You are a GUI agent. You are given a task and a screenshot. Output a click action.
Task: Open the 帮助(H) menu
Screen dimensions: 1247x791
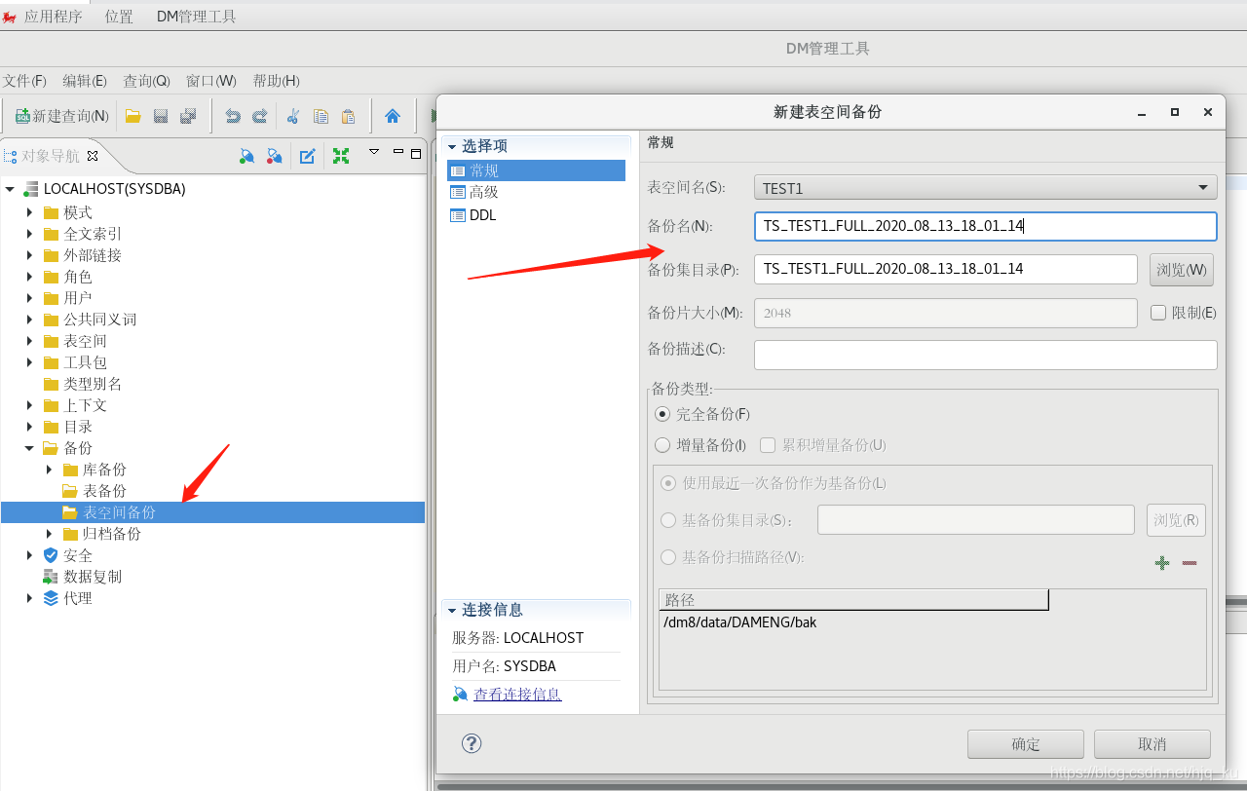tap(276, 81)
